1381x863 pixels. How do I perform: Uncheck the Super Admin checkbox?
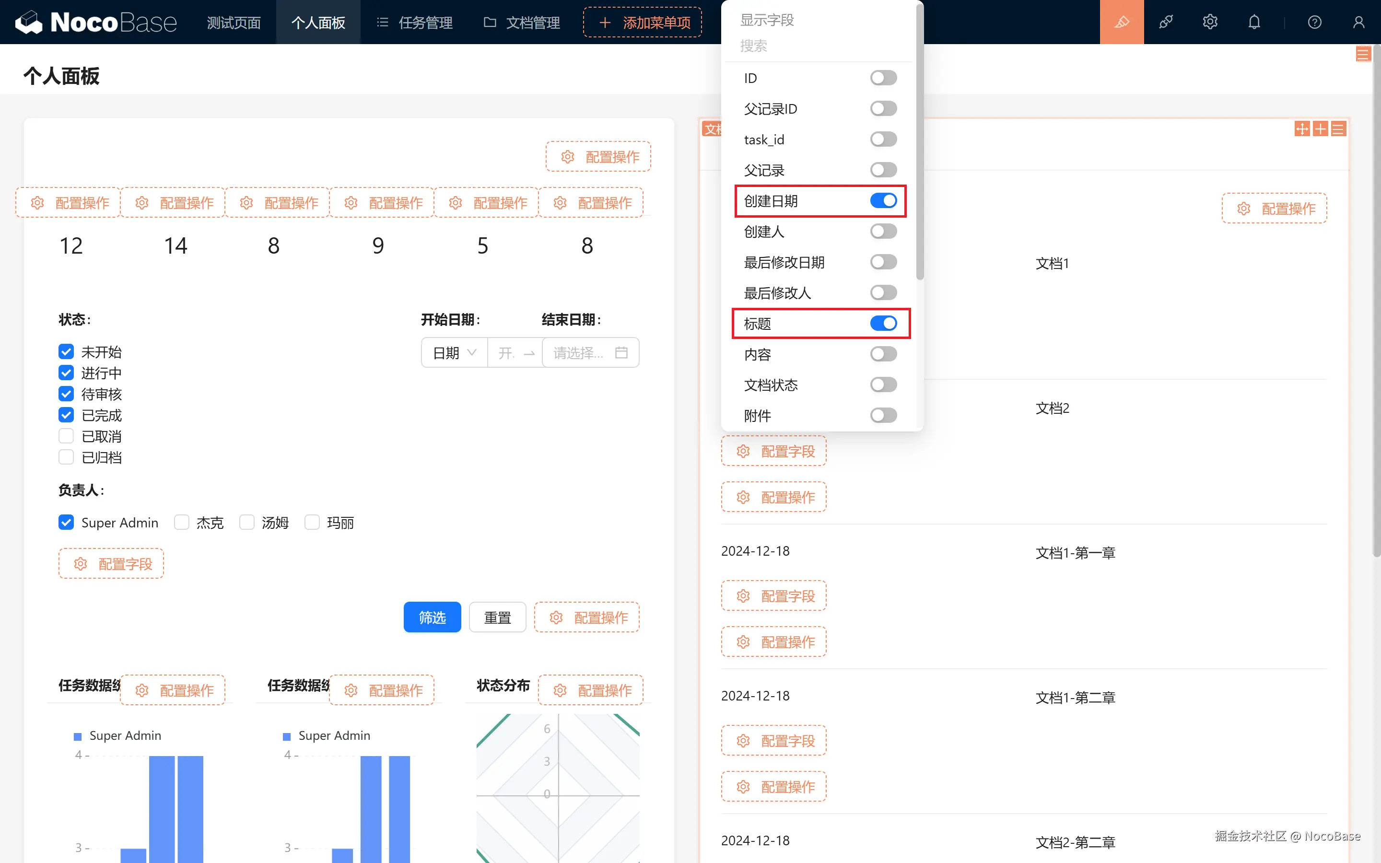(66, 522)
